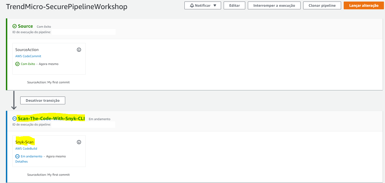Click the Source stage title

pos(25,26)
